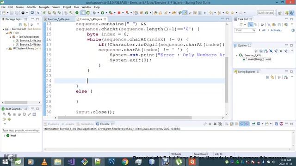Click Clear Console icon

point(227,124)
